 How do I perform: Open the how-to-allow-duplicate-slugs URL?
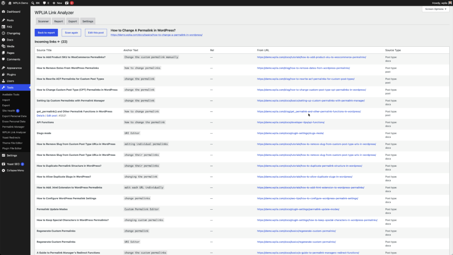305,177
